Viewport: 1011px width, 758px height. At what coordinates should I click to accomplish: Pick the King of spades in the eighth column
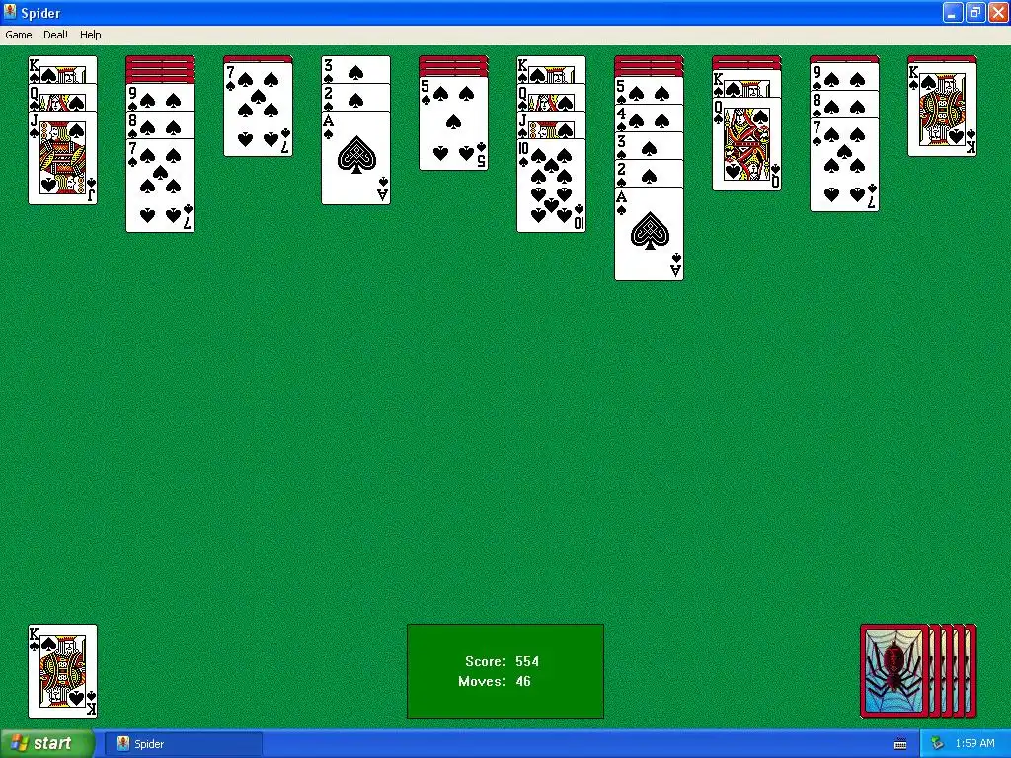746,83
